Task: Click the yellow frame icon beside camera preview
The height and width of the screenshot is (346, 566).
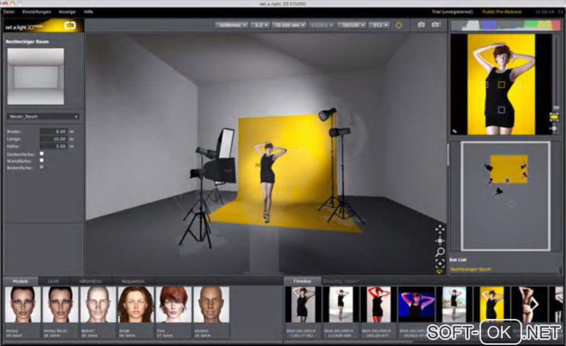Action: coord(554,117)
